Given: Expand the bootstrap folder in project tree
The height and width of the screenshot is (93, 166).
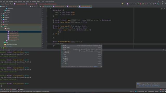Looking at the screenshot, I should tap(2, 14).
